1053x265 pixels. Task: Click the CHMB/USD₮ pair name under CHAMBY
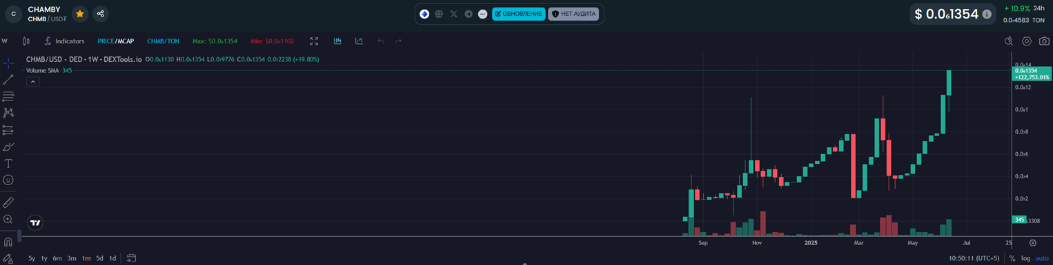47,19
